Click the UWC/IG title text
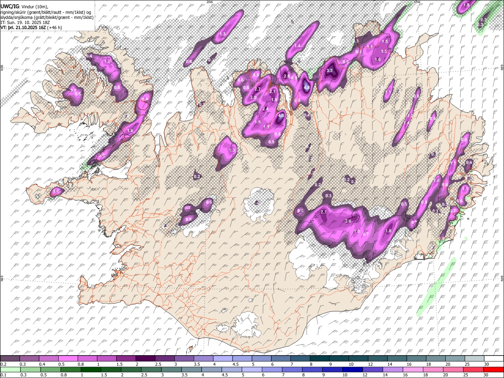Viewport: 504px width, 378px height. 9,6
